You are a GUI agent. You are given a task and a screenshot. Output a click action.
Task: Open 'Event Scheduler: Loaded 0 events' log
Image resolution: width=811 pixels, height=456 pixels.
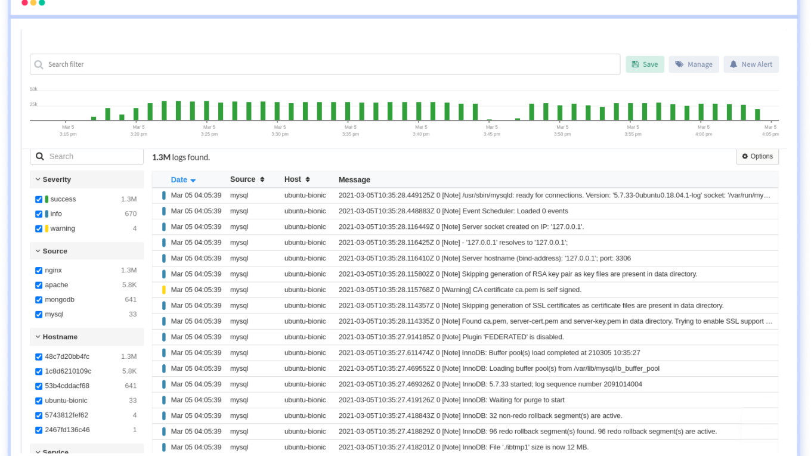(453, 211)
